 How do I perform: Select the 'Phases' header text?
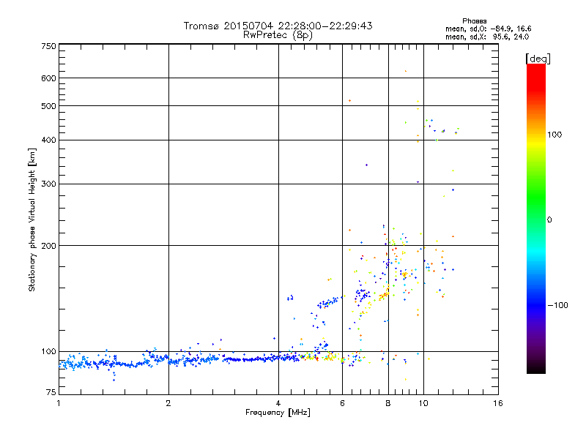point(474,21)
